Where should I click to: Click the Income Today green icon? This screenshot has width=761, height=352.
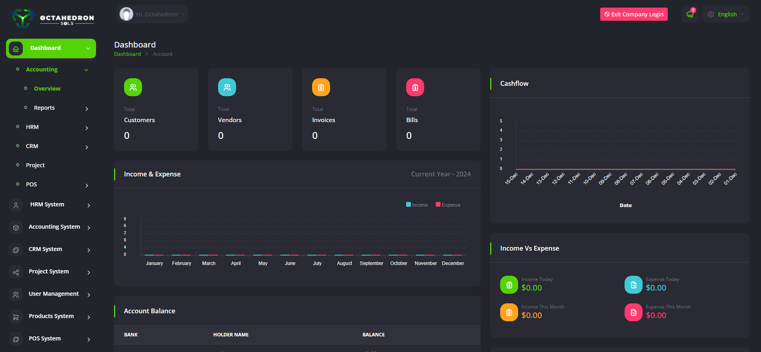509,285
